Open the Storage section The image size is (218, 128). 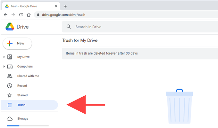pos(23,118)
